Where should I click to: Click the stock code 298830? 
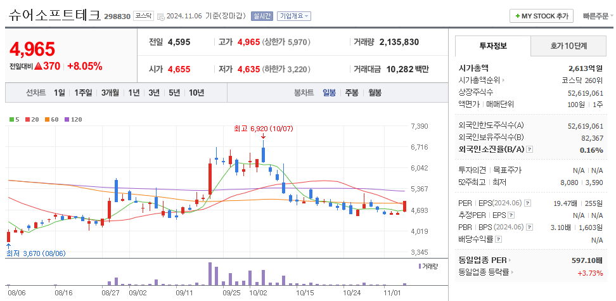click(x=117, y=16)
